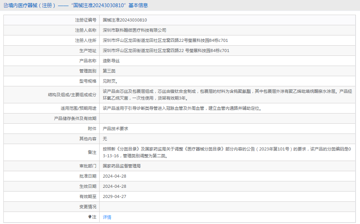Click the 注册证编号 label
The height and width of the screenshot is (224, 360).
tap(86, 20)
